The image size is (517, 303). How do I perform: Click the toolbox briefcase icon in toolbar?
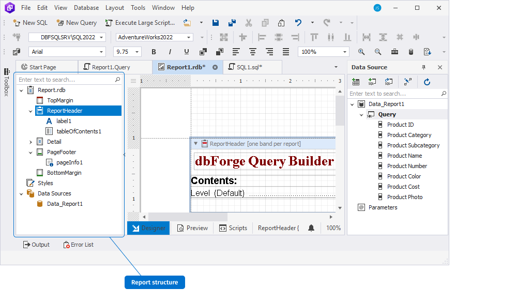[394, 52]
